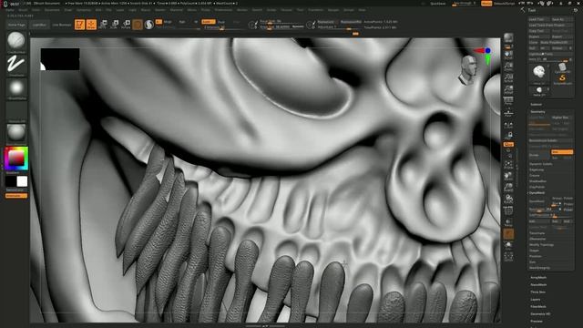Select the white main color swatch
Image resolution: width=583 pixels, height=328 pixels.
pos(22,181)
